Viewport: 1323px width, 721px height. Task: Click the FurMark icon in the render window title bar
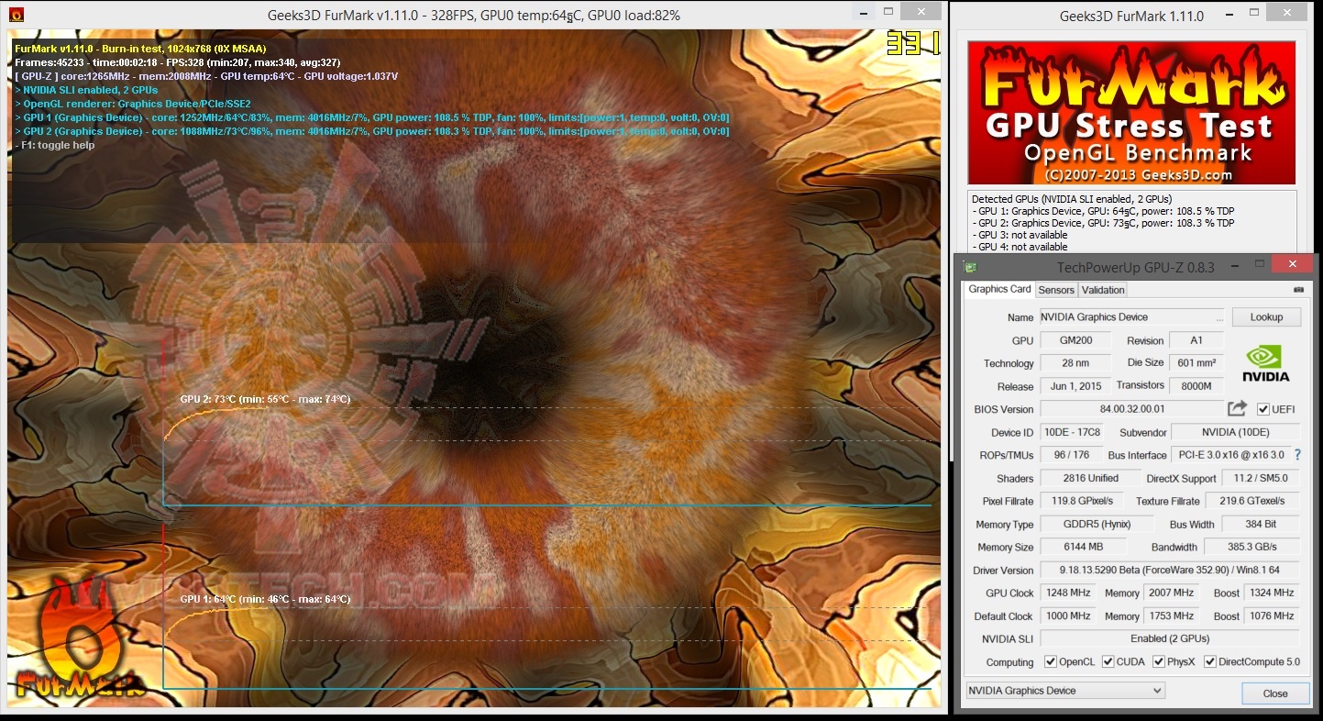[15, 15]
